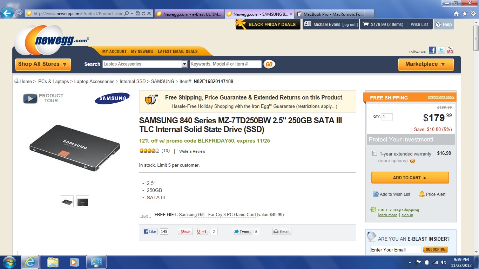479x269 pixels.
Task: Open Windows Media Player taskbar icon
Action: (74, 262)
